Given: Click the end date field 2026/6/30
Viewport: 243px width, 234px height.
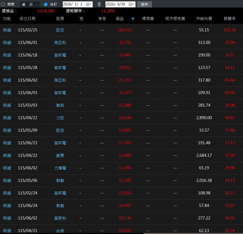Looking at the screenshot, I should pyautogui.click(x=121, y=4).
